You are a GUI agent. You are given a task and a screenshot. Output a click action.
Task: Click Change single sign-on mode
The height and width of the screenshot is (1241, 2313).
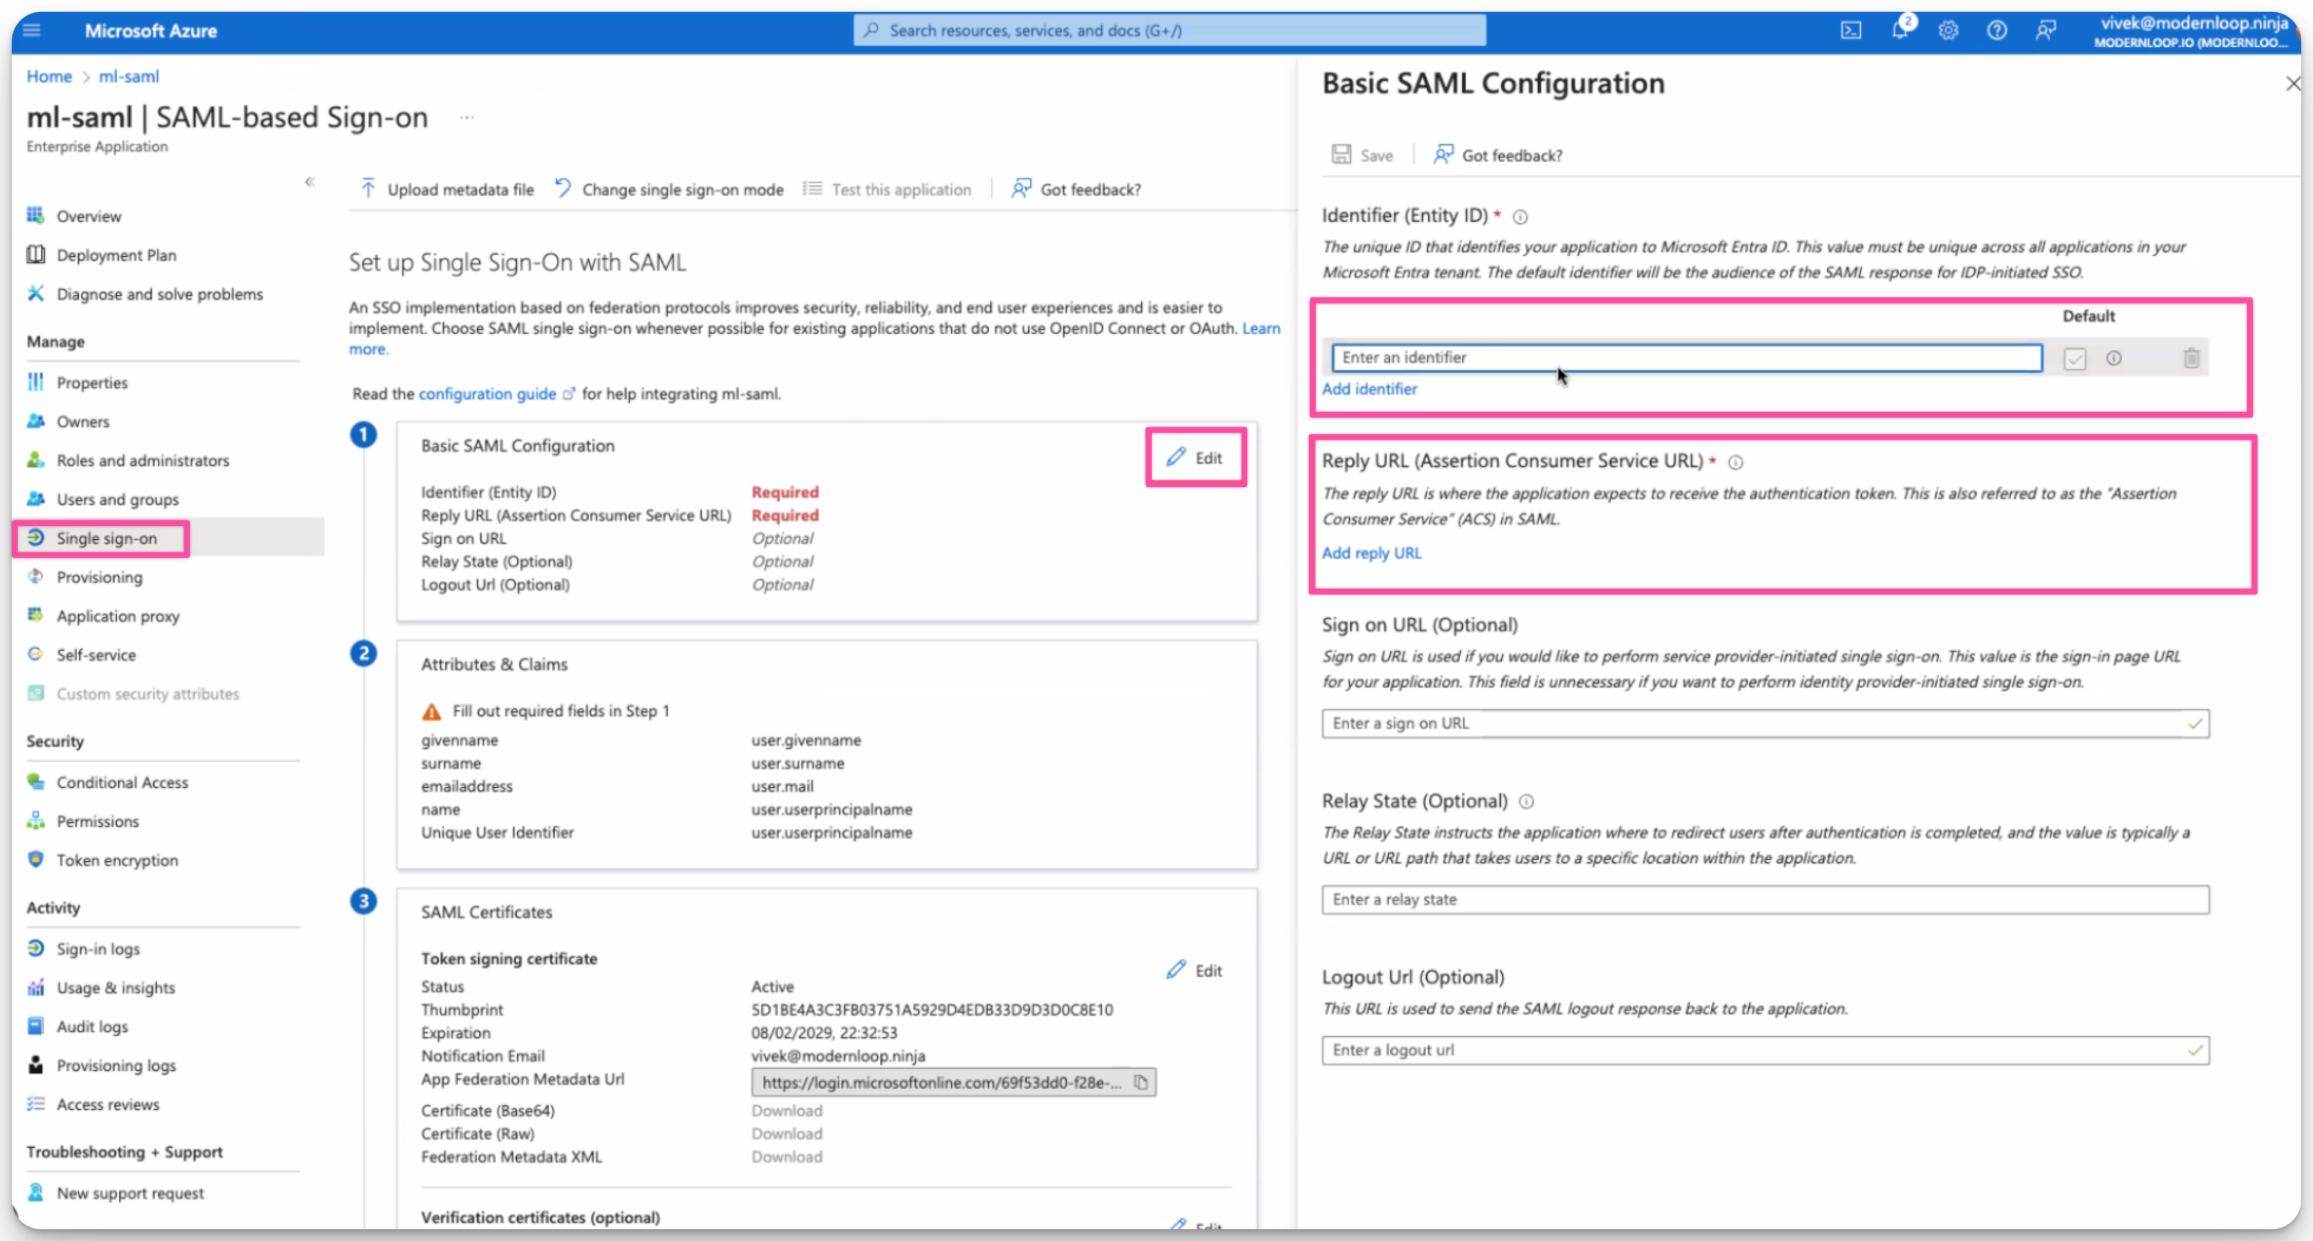pyautogui.click(x=669, y=189)
